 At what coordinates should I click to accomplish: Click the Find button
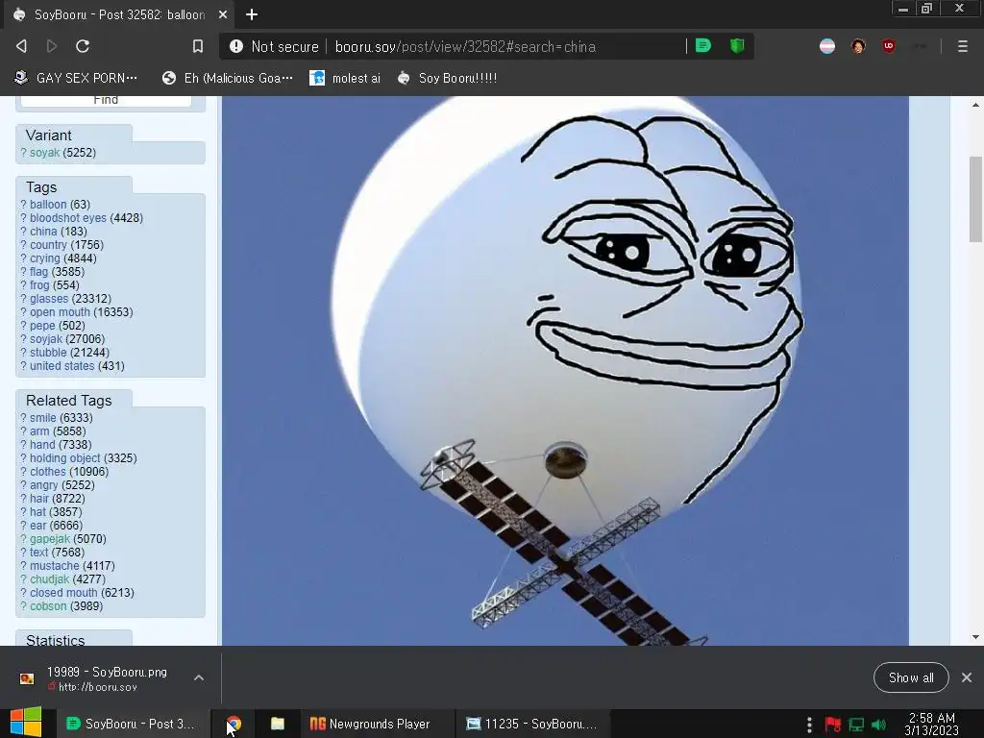[106, 100]
